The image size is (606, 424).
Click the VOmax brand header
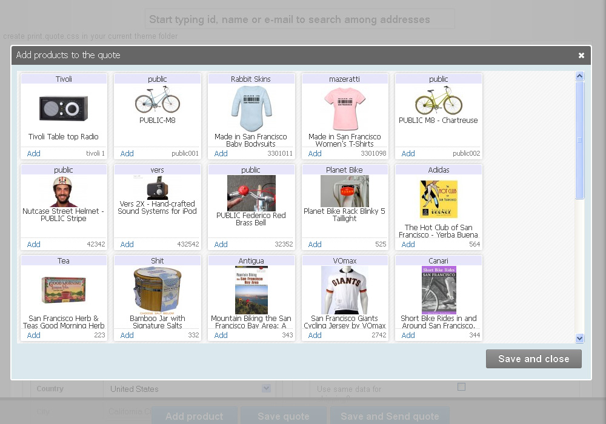pos(344,260)
